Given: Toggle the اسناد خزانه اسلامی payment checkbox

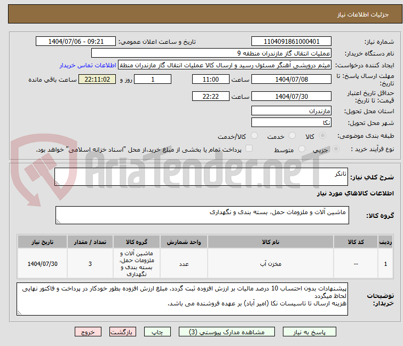Looking at the screenshot, I should click(x=249, y=148).
